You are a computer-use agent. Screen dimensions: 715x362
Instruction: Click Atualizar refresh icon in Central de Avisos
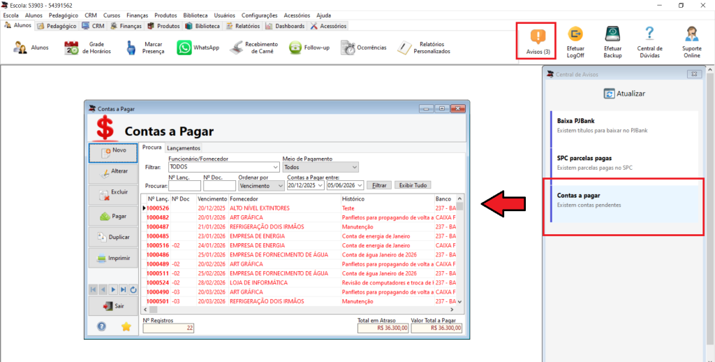(x=609, y=94)
